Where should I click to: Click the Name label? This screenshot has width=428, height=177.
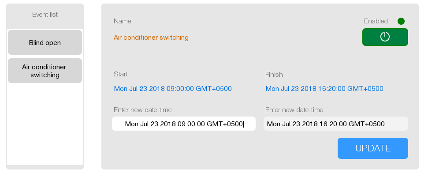[122, 21]
